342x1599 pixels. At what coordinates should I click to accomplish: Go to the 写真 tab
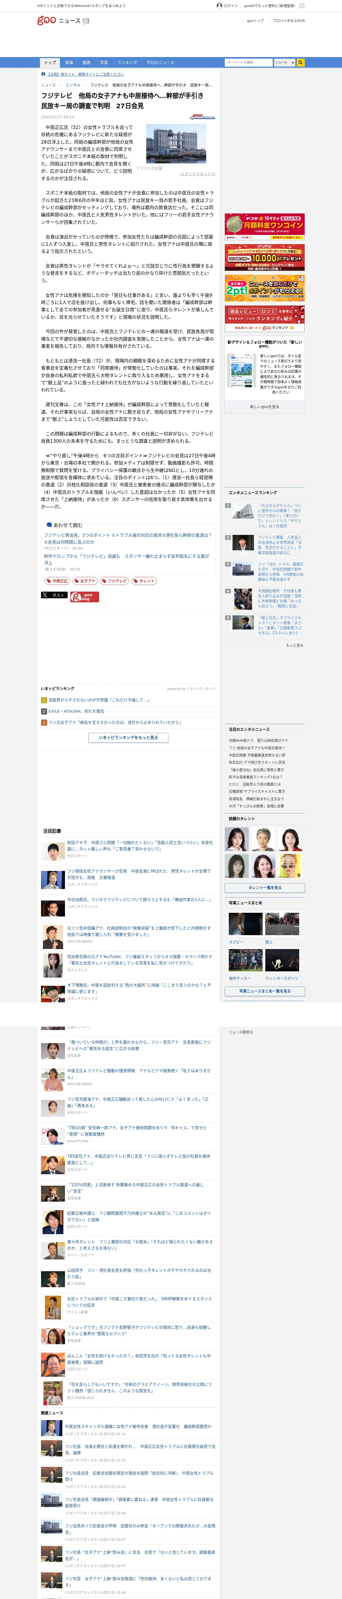(x=104, y=63)
